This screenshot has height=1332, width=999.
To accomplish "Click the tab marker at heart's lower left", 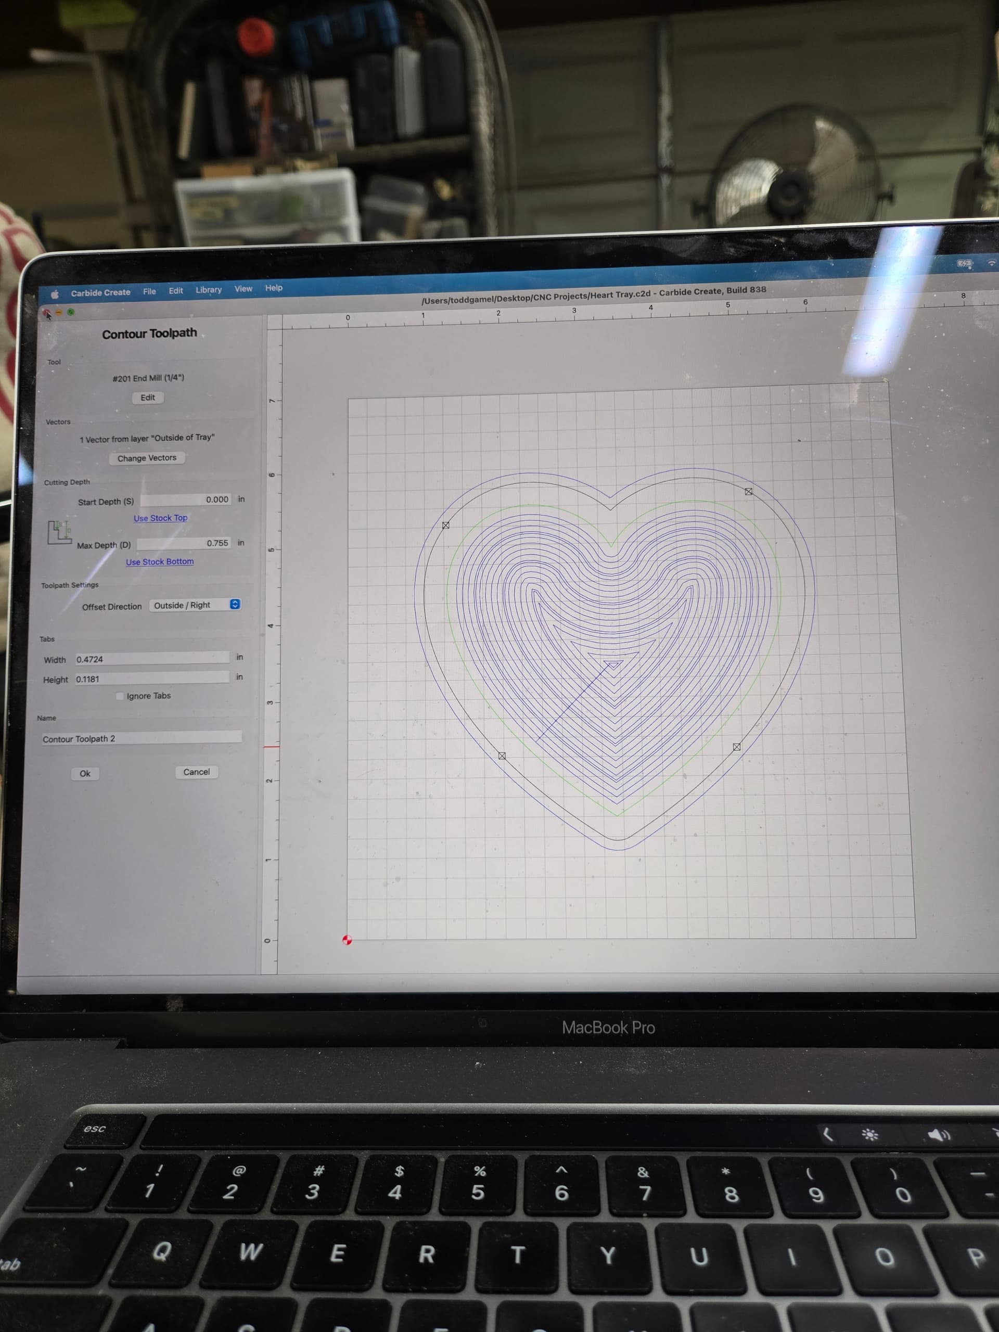I will 502,755.
